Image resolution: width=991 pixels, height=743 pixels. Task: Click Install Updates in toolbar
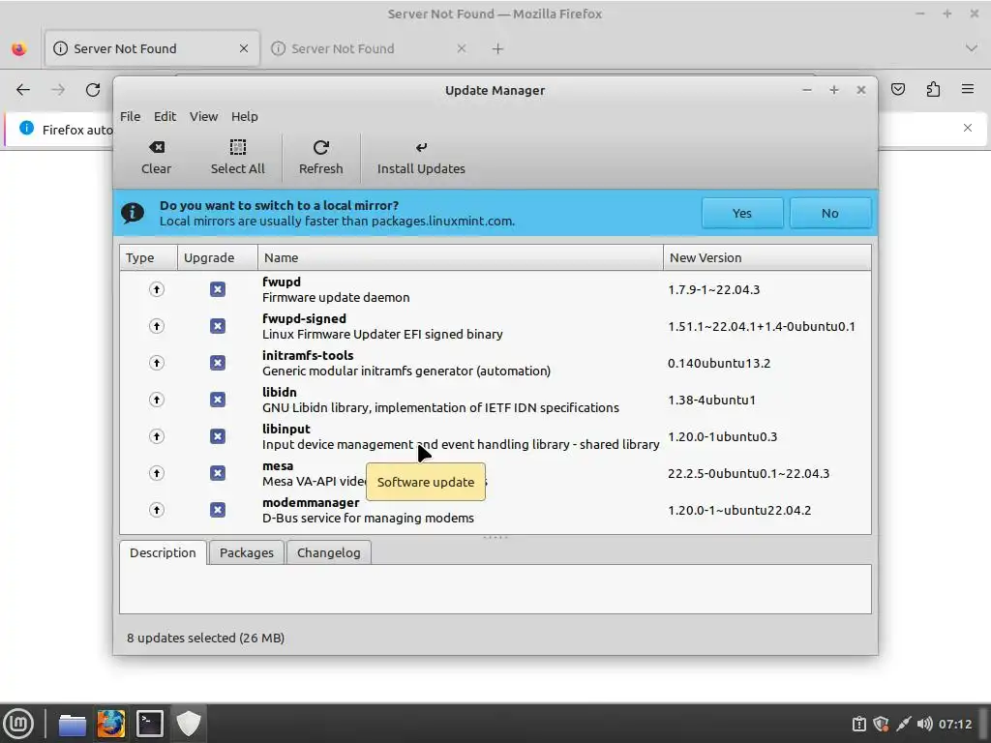pyautogui.click(x=421, y=158)
